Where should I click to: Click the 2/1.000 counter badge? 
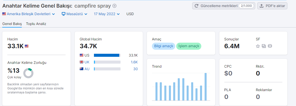[246, 6]
